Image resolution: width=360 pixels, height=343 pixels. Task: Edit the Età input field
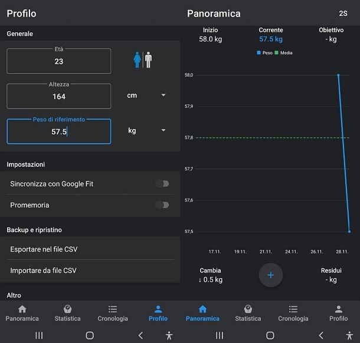[x=59, y=61]
